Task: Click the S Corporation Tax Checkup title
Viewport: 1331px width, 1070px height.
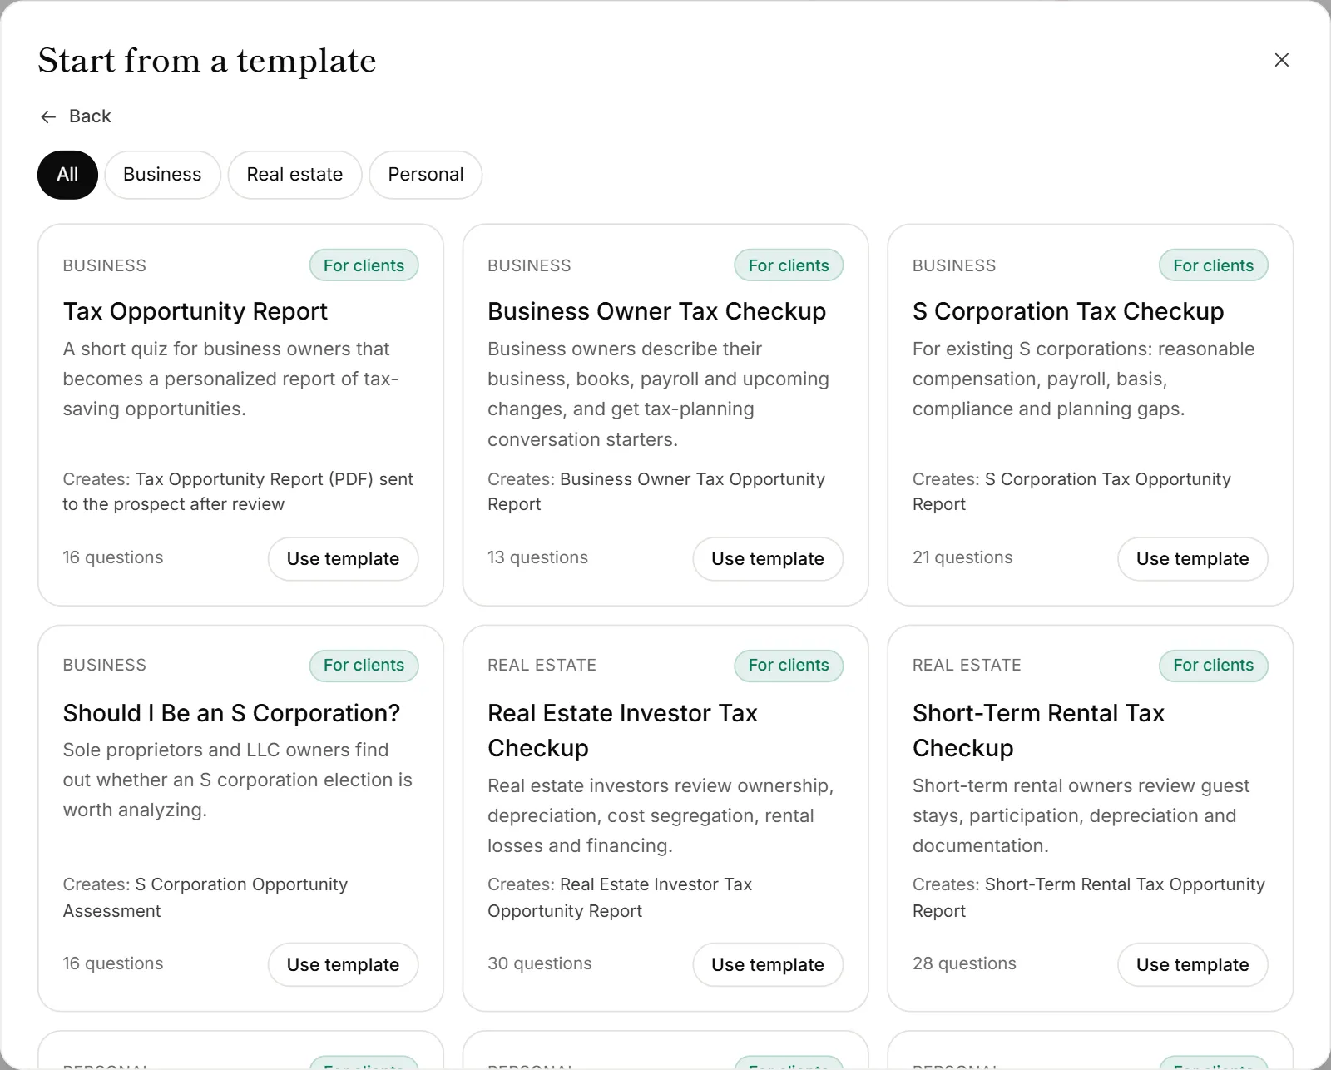Action: click(1068, 311)
